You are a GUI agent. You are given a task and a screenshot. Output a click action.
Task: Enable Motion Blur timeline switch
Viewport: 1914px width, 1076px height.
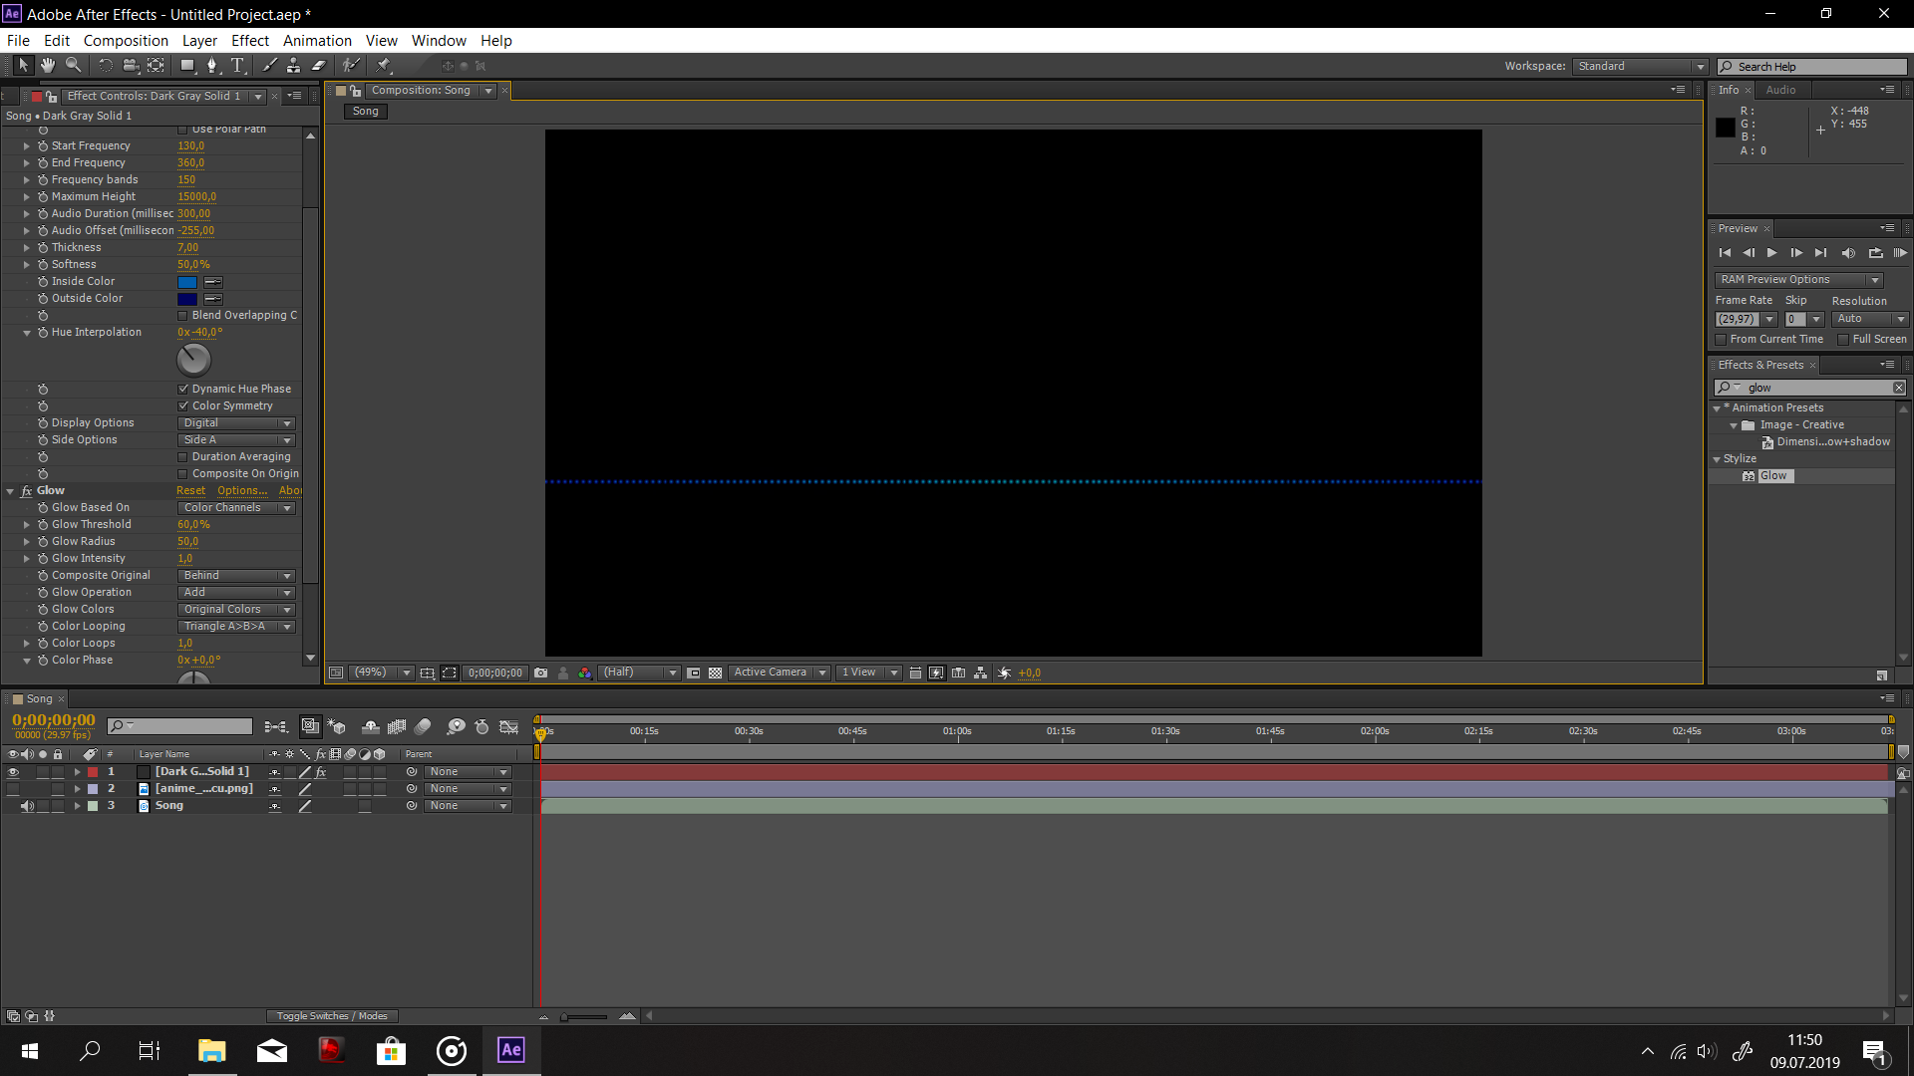click(x=423, y=727)
